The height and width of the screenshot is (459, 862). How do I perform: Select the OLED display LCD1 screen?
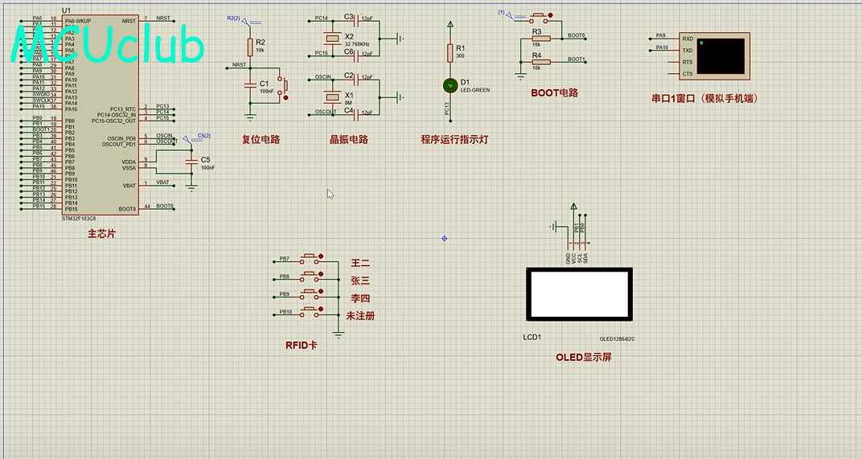click(580, 294)
